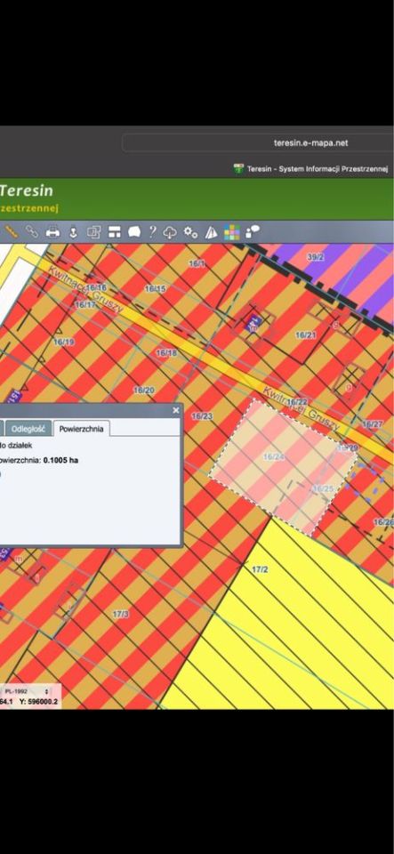
Task: Open the question mark help icon
Action: pos(153,232)
